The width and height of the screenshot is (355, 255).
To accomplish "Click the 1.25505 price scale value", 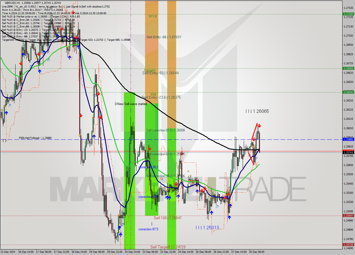I will click(x=348, y=174).
